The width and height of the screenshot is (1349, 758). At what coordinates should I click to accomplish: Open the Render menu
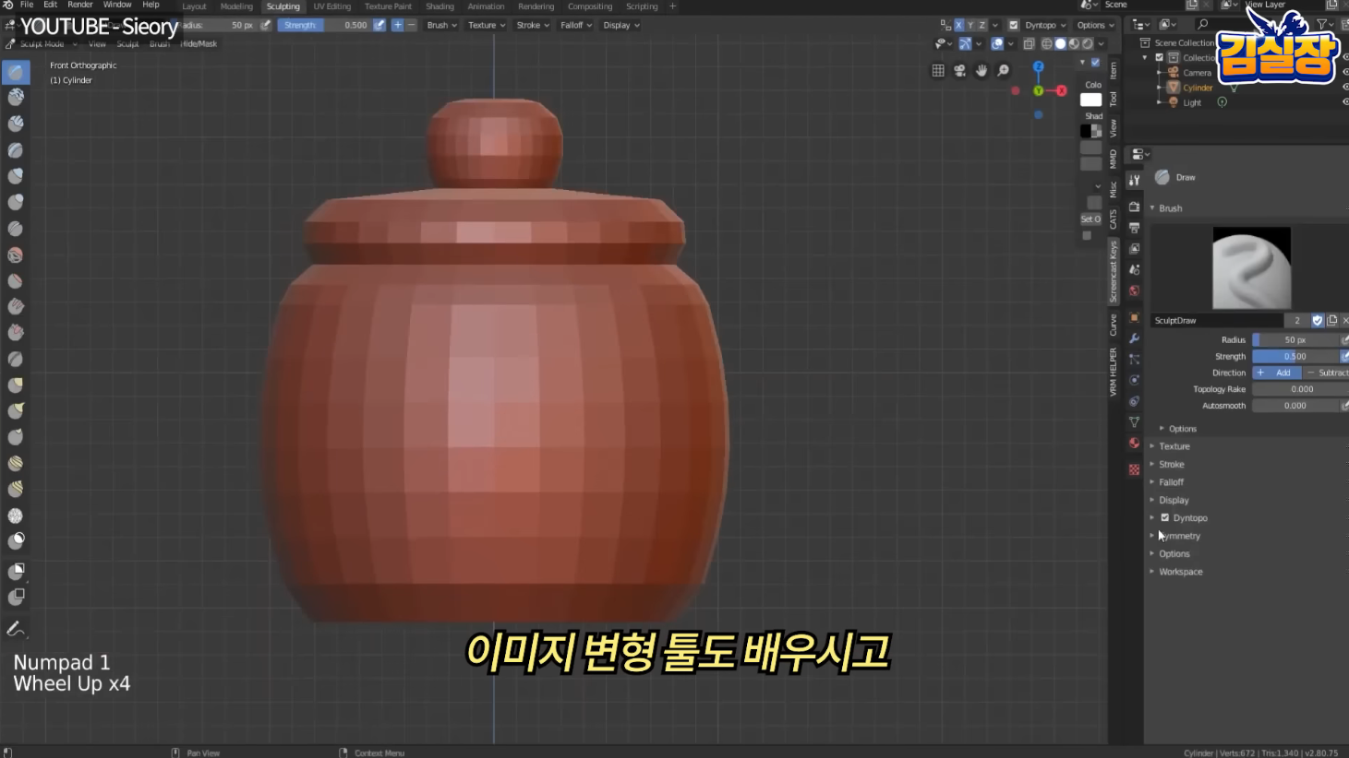tap(80, 5)
